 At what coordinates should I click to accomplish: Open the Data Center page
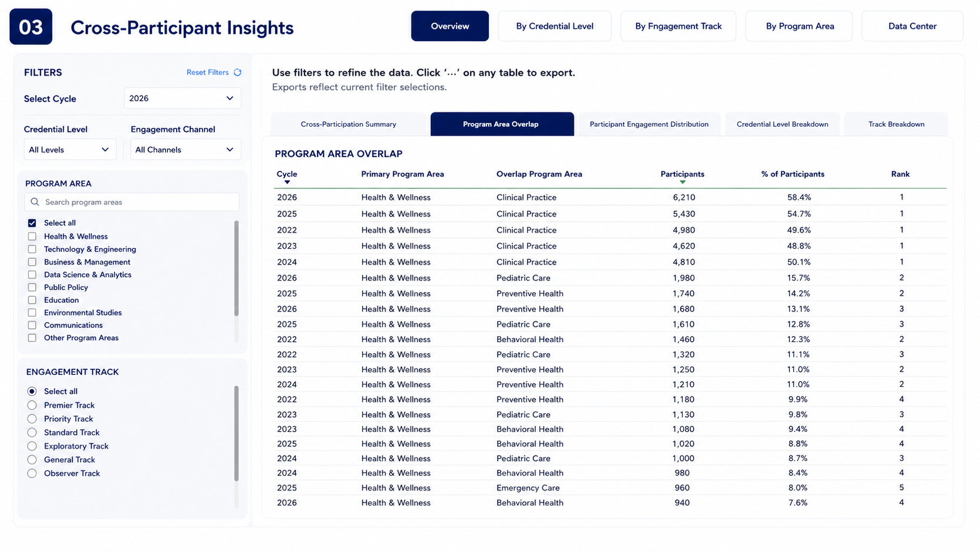pos(913,26)
